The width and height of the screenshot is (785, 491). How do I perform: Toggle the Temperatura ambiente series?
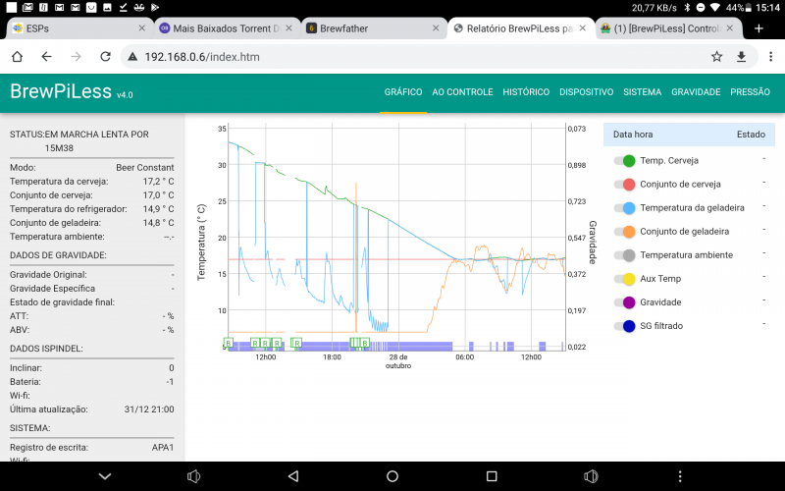point(625,255)
